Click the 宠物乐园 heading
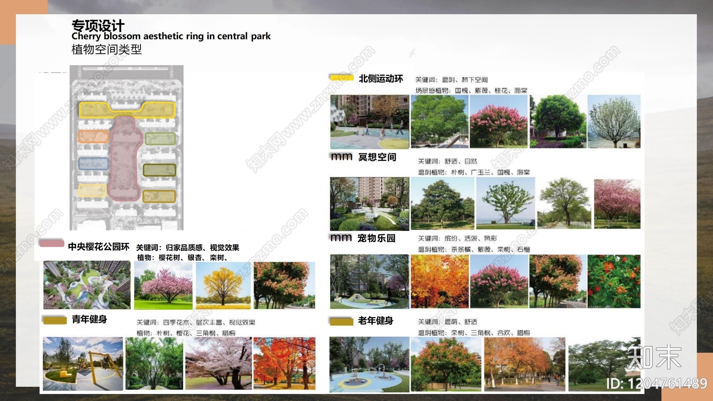This screenshot has width=713, height=401. [376, 238]
